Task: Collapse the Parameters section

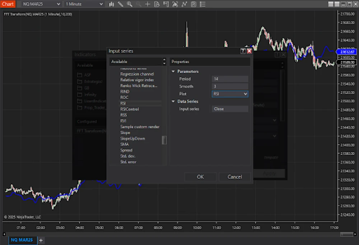Action: 173,72
